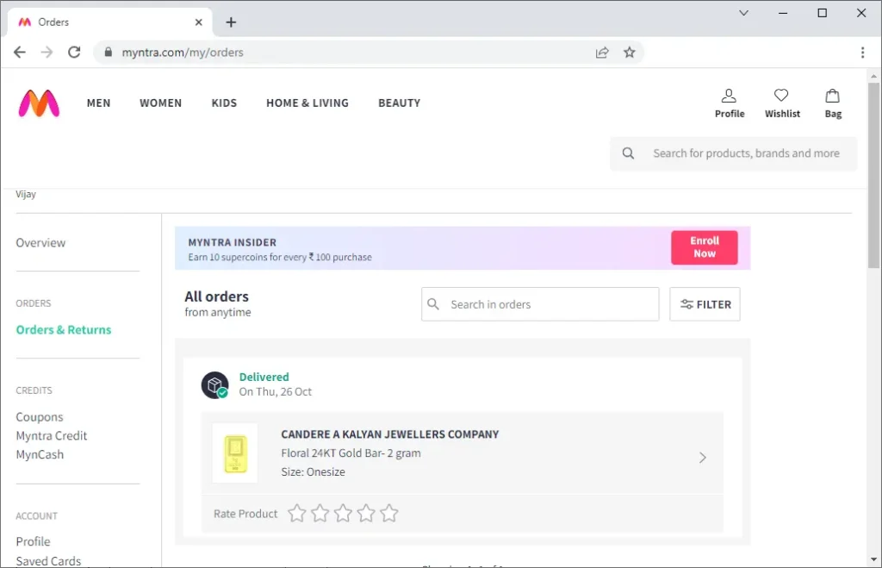The height and width of the screenshot is (568, 882).
Task: Open the KIDS category menu
Action: click(x=224, y=103)
